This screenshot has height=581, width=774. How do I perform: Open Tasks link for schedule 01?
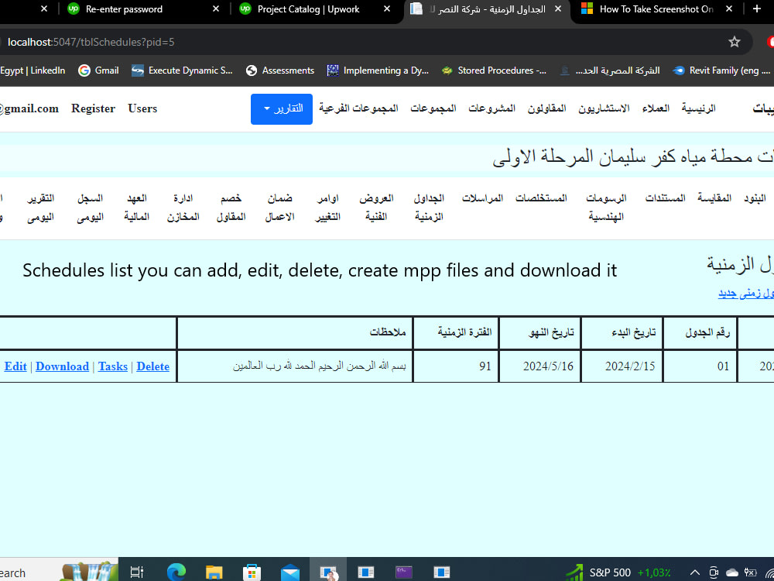[112, 366]
